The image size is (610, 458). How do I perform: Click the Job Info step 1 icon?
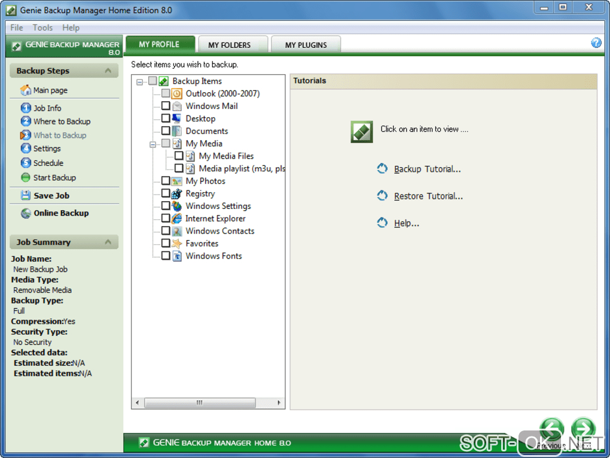point(26,108)
